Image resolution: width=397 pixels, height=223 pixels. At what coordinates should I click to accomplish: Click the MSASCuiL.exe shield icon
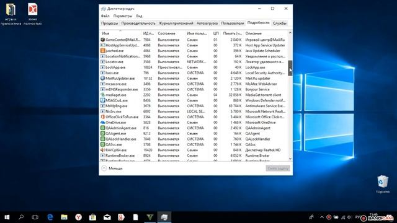(x=102, y=100)
